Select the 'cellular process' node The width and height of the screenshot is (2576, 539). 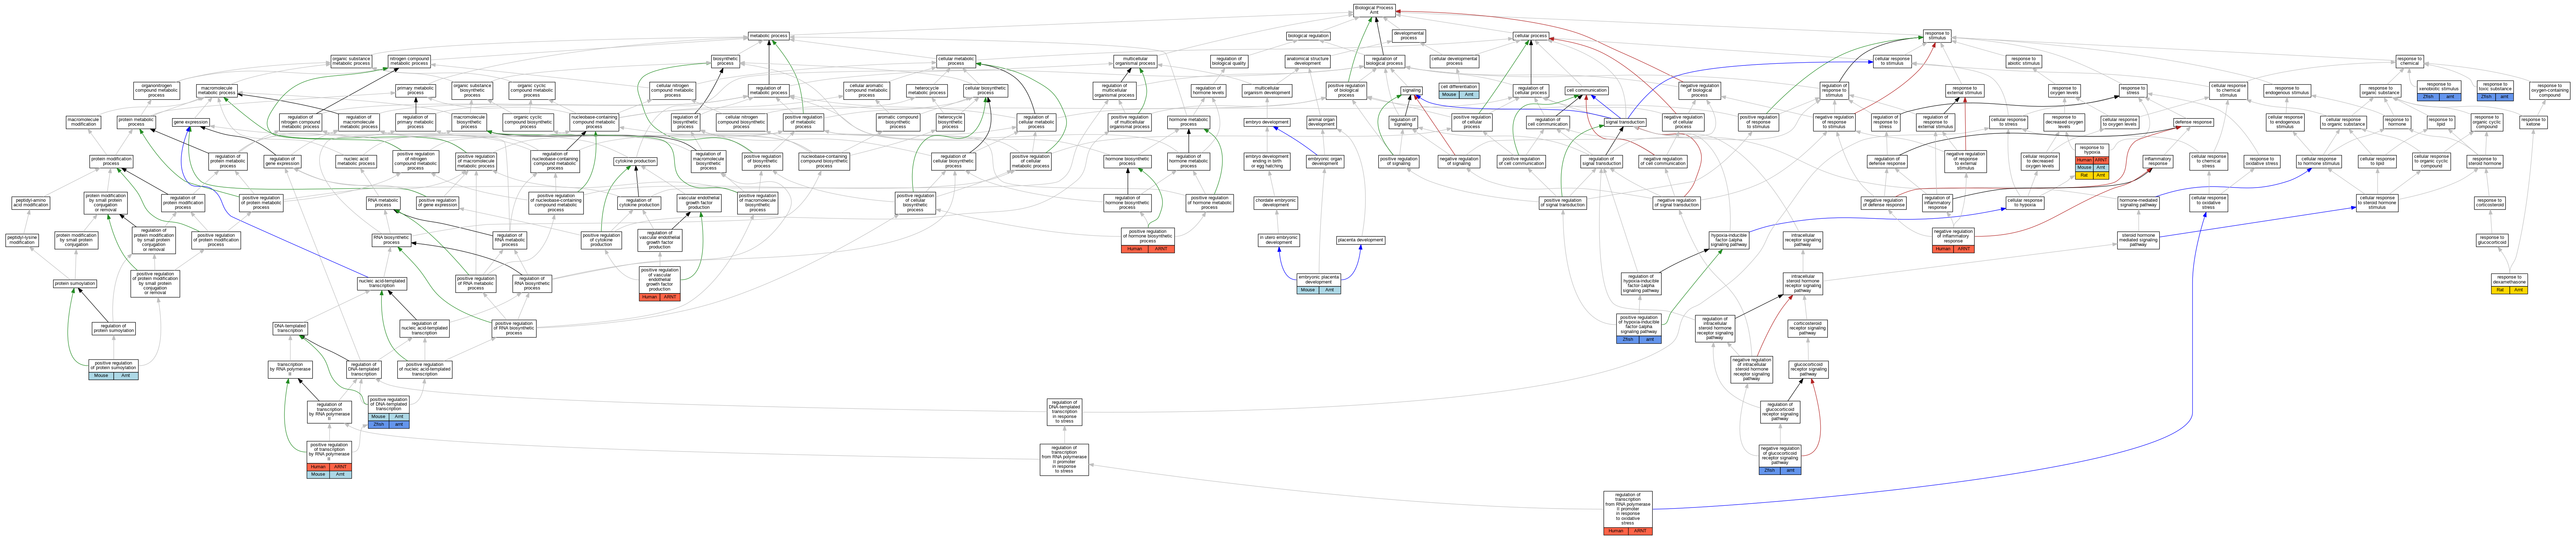pyautogui.click(x=1531, y=36)
